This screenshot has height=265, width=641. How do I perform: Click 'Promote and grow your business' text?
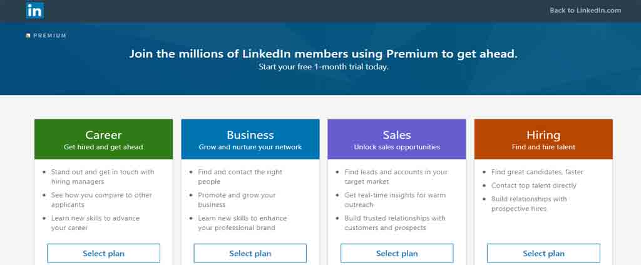(x=237, y=199)
